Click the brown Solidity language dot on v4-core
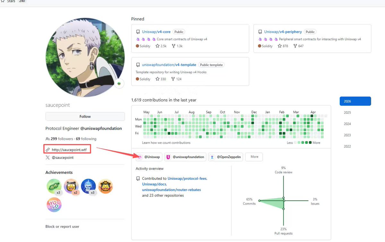 [x=137, y=46]
